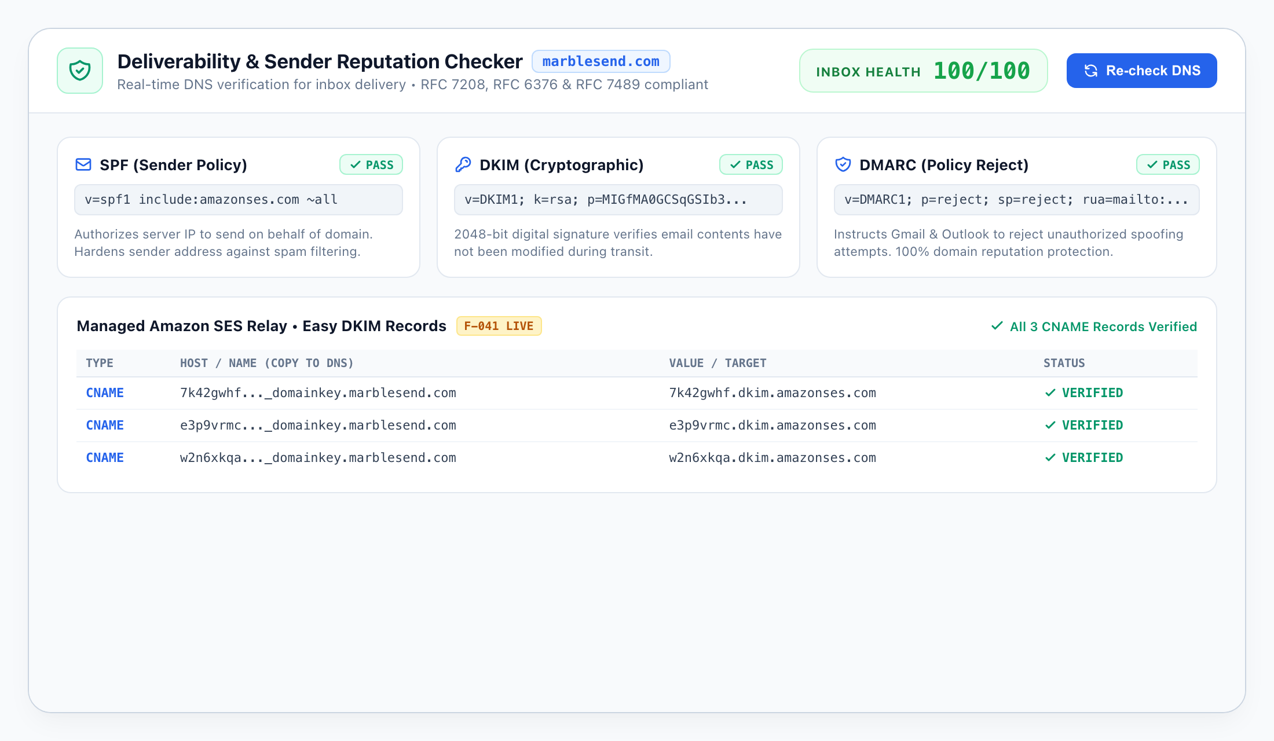Select the DMARC record value field
Image resolution: width=1274 pixels, height=741 pixels.
pyautogui.click(x=1016, y=200)
